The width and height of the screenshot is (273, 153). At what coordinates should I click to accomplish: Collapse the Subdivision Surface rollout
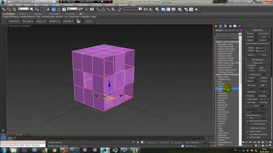click(x=258, y=128)
